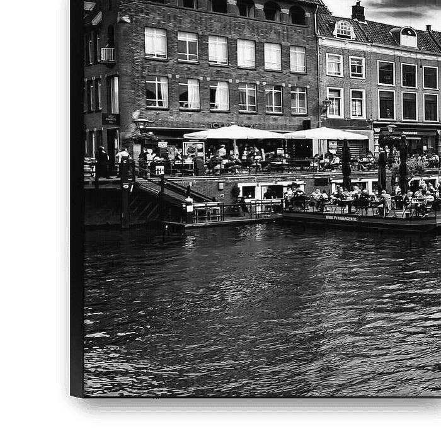This screenshot has width=441, height=441.
Task: Click the bottom edge of black frame
Action: [252, 409]
